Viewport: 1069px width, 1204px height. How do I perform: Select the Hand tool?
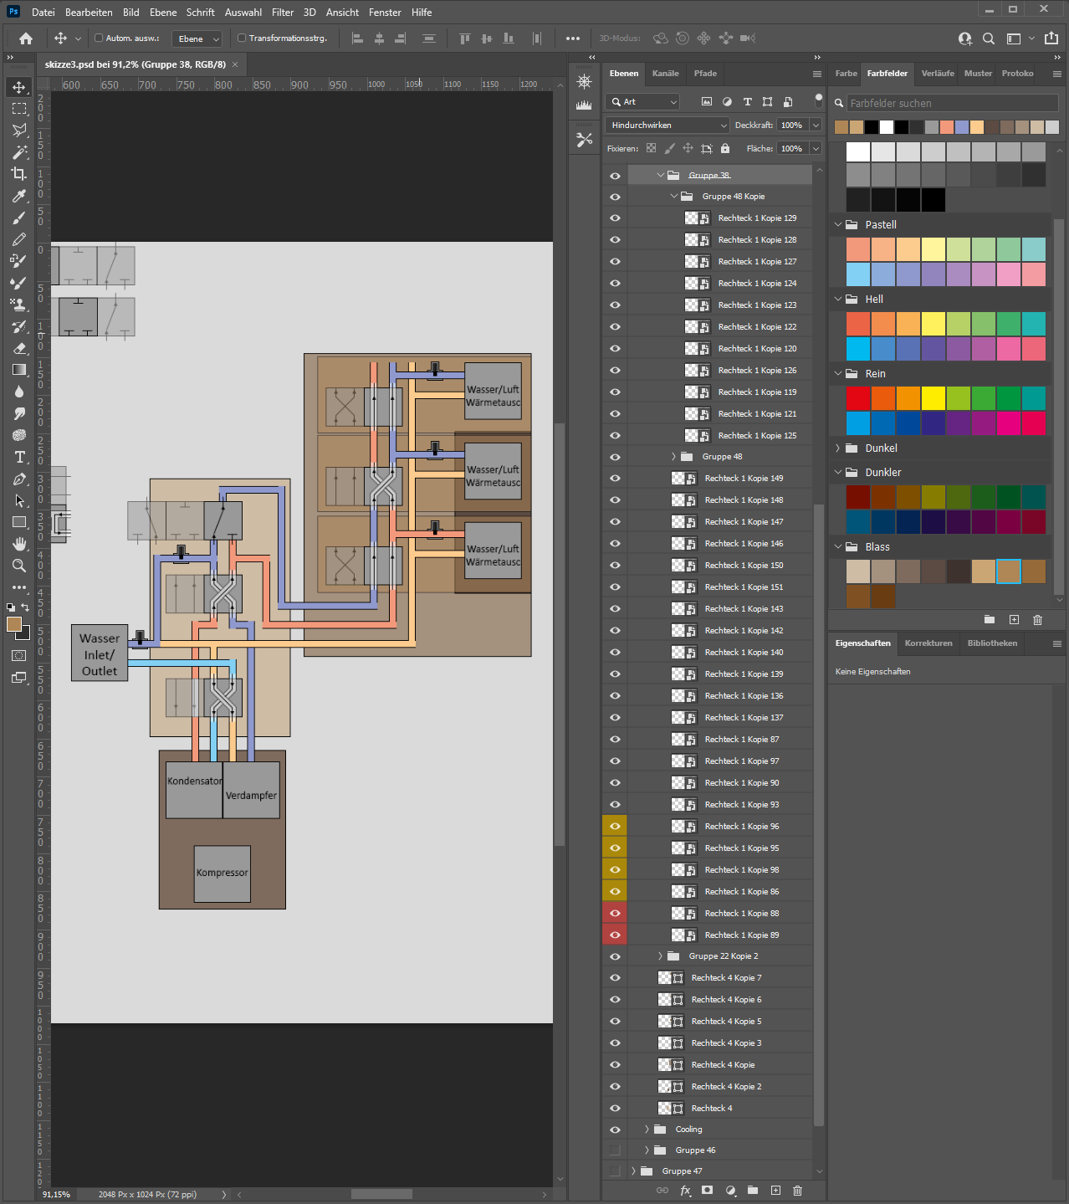pyautogui.click(x=19, y=544)
